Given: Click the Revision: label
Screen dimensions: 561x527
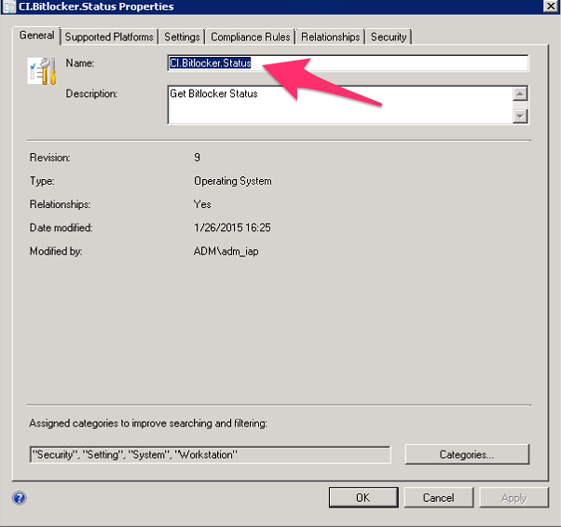Looking at the screenshot, I should [49, 158].
